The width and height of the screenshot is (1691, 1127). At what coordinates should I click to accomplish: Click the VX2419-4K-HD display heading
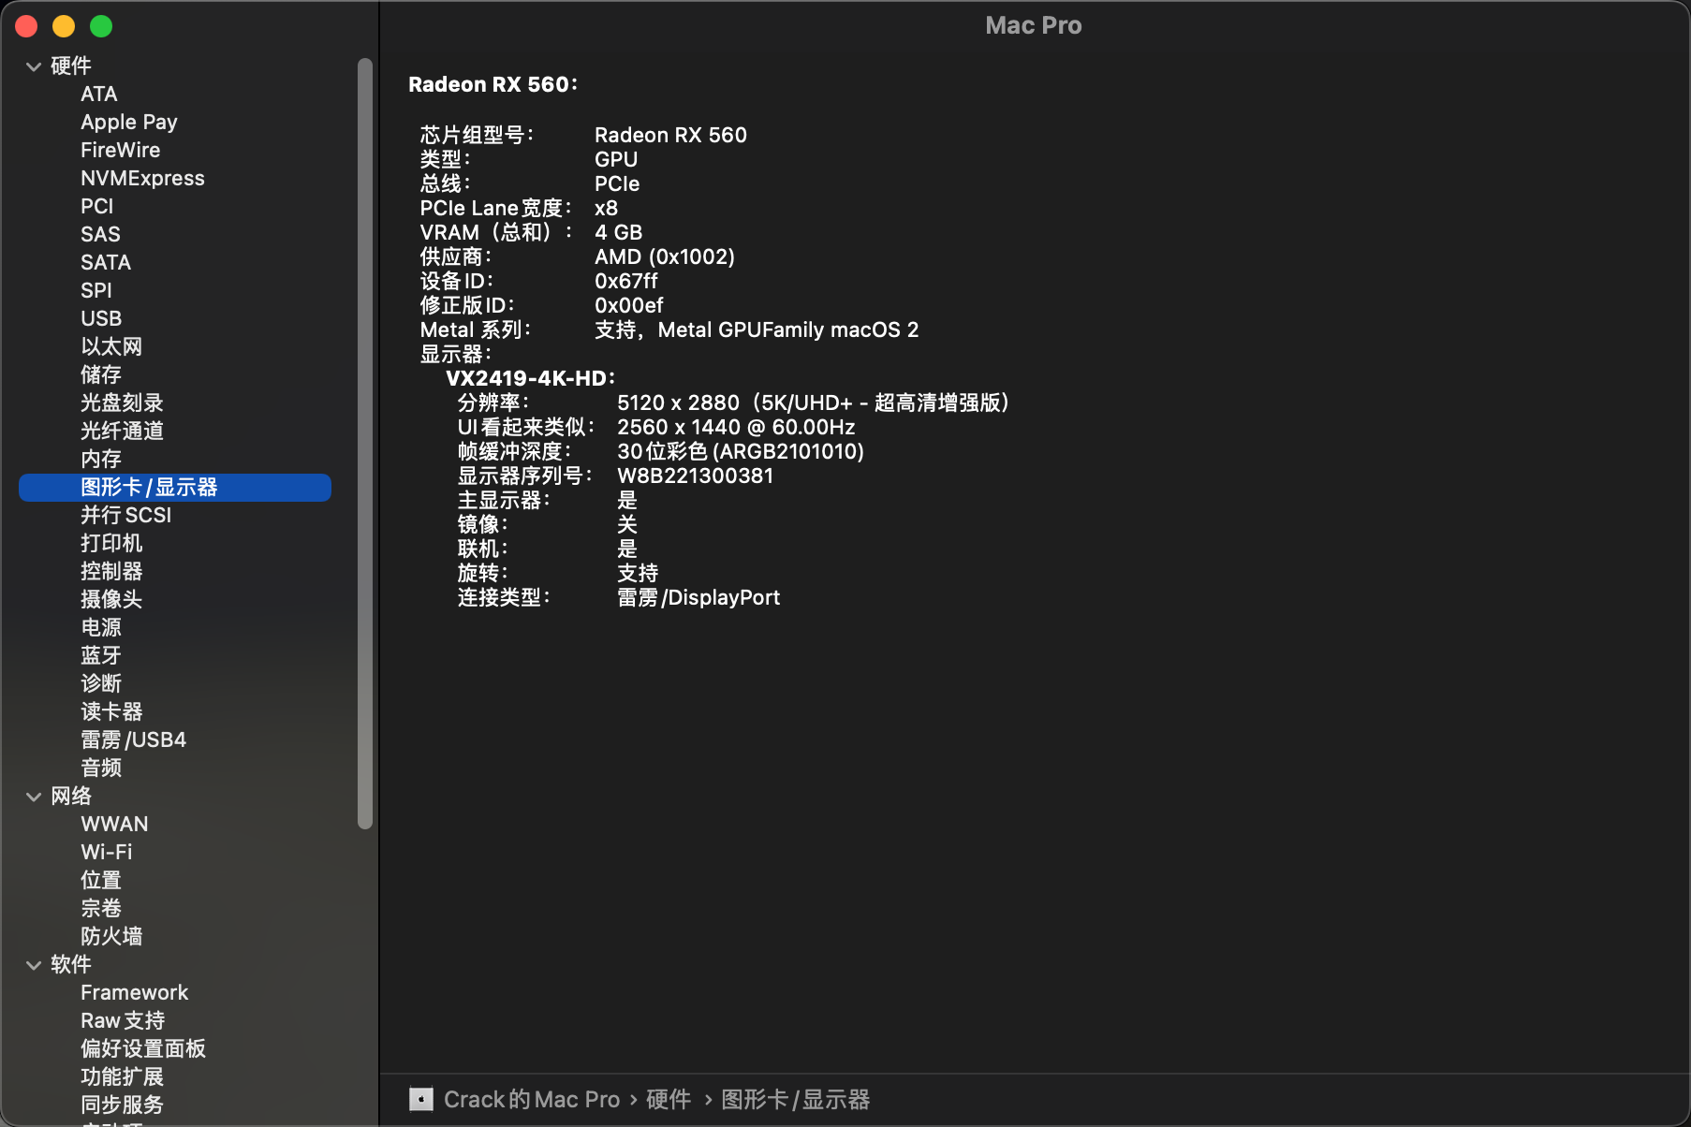[530, 378]
